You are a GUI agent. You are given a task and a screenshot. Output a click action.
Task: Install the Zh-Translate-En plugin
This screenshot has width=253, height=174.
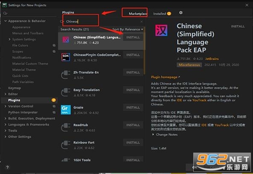pyautogui.click(x=133, y=72)
